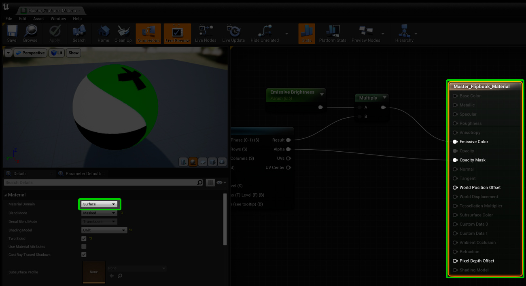
Task: Toggle Live Nodes in the toolbar
Action: (x=206, y=34)
